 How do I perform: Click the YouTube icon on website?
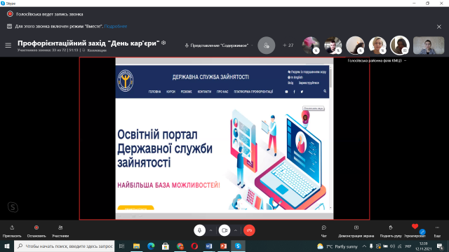pyautogui.click(x=287, y=92)
